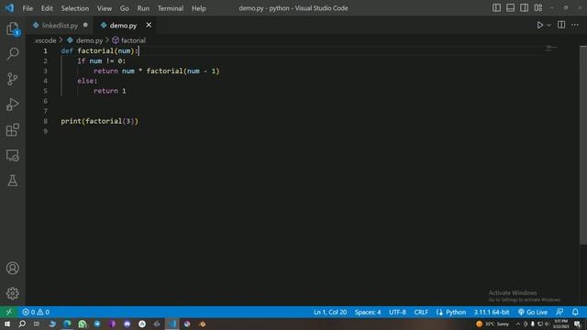Open the Testing flask view
This screenshot has width=587, height=330.
(x=13, y=181)
